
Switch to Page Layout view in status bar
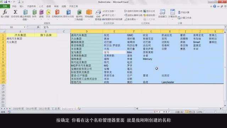[x=190, y=112]
